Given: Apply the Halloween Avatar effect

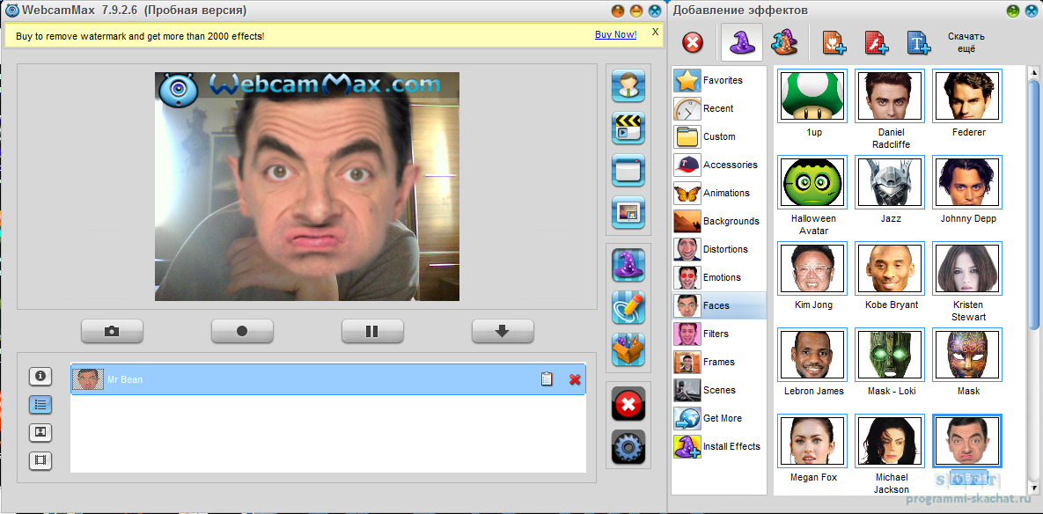Looking at the screenshot, I should tap(812, 182).
